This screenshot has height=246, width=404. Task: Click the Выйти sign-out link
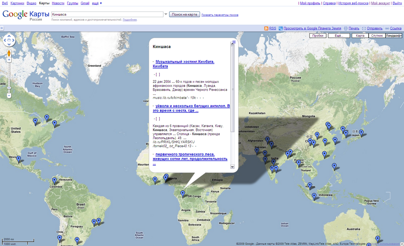(x=397, y=3)
